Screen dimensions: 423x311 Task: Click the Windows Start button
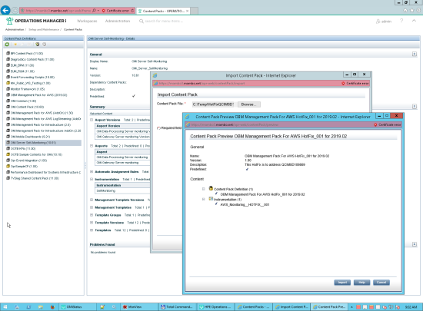5,306
